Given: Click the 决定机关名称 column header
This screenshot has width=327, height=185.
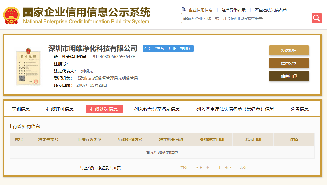Looking at the screenshot, I should click(x=171, y=139).
